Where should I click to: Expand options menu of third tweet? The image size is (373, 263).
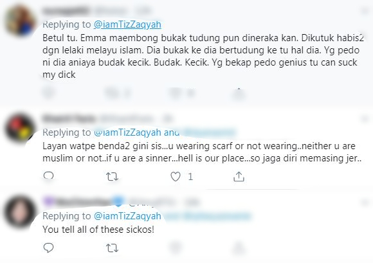pyautogui.click(x=365, y=203)
